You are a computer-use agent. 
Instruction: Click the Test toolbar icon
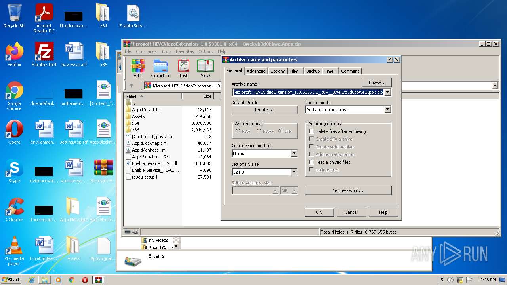coord(183,68)
